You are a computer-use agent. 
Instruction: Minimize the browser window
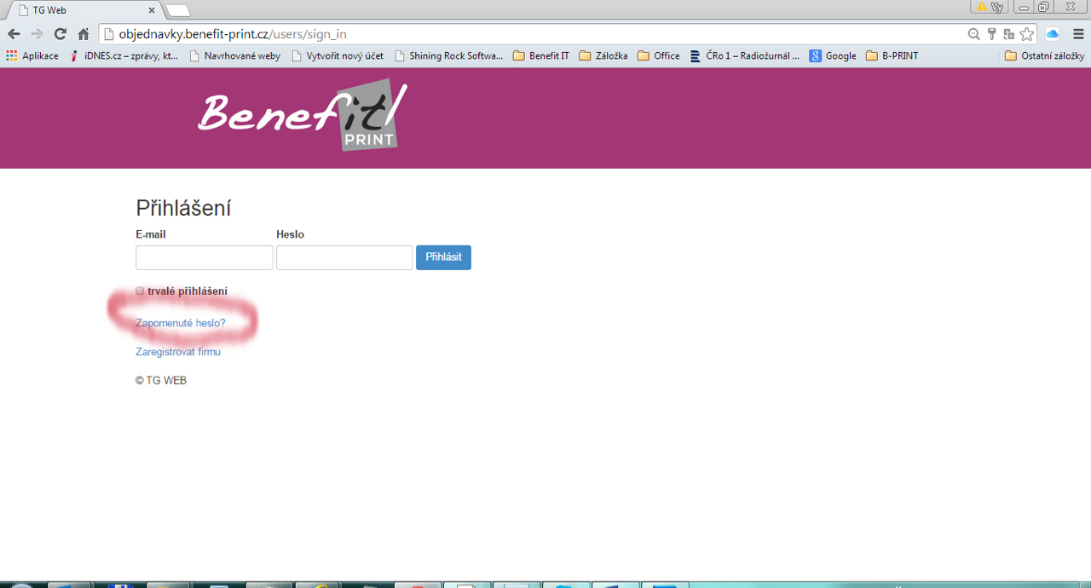click(x=1024, y=7)
